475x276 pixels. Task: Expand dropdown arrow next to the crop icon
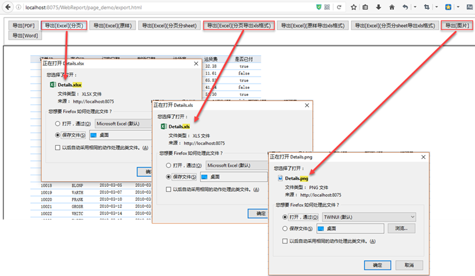pyautogui.click(x=437, y=7)
